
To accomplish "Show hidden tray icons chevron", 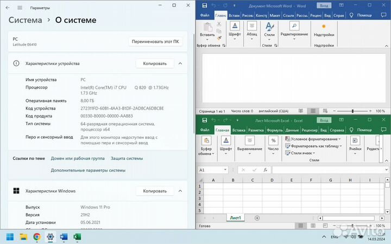I will click(x=324, y=236).
